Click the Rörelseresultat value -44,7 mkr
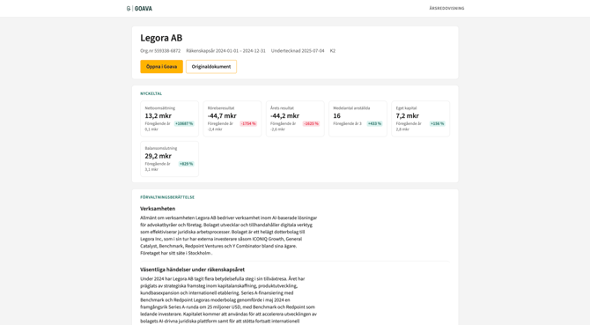Viewport: 590px width, 325px height. 222,116
